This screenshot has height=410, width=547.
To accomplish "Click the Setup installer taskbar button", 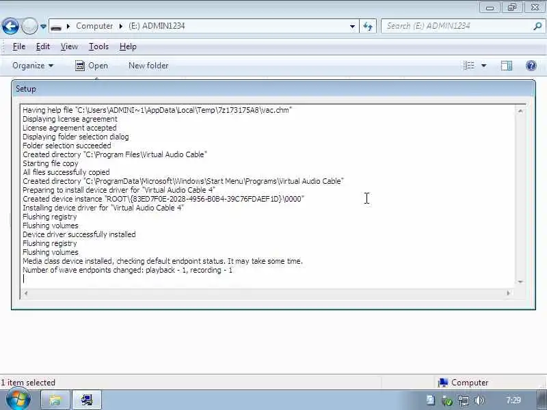I will [x=87, y=400].
